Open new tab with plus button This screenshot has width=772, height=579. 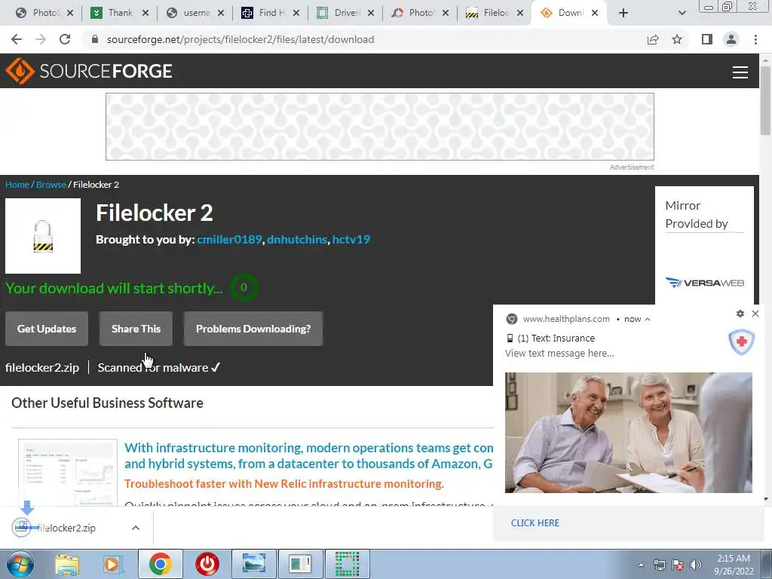click(623, 13)
